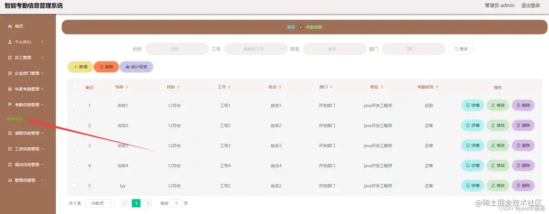Screen dimensions: 549x214
Task: Toggle the select-all checkbox in table header
Action: point(75,87)
